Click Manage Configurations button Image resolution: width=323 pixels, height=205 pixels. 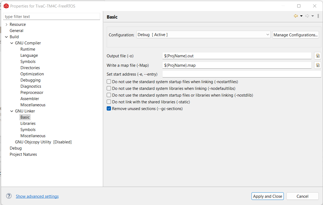(x=295, y=35)
